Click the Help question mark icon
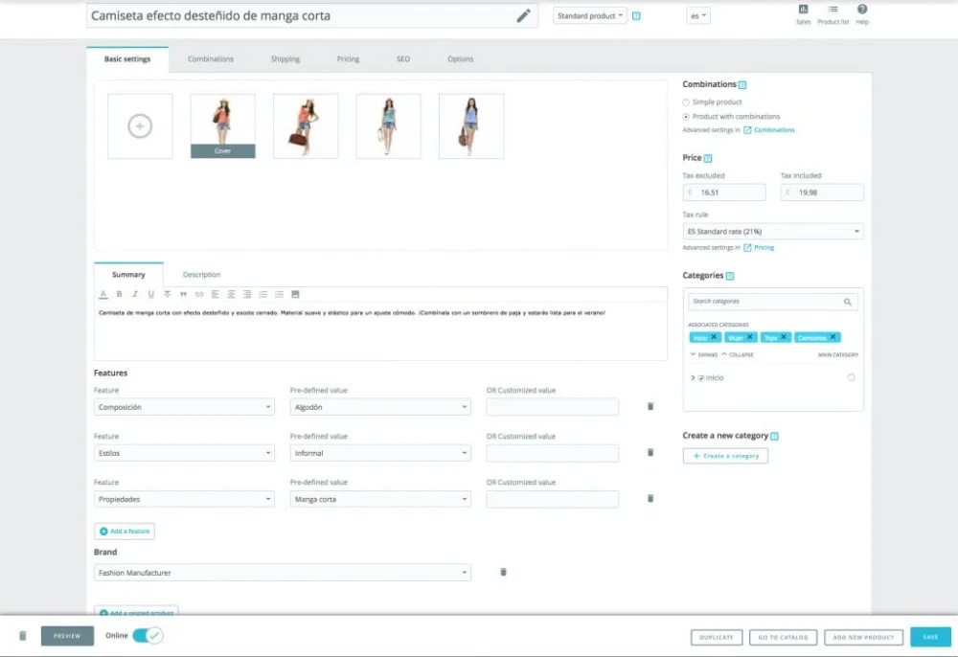Viewport: 958px width, 657px height. [861, 10]
